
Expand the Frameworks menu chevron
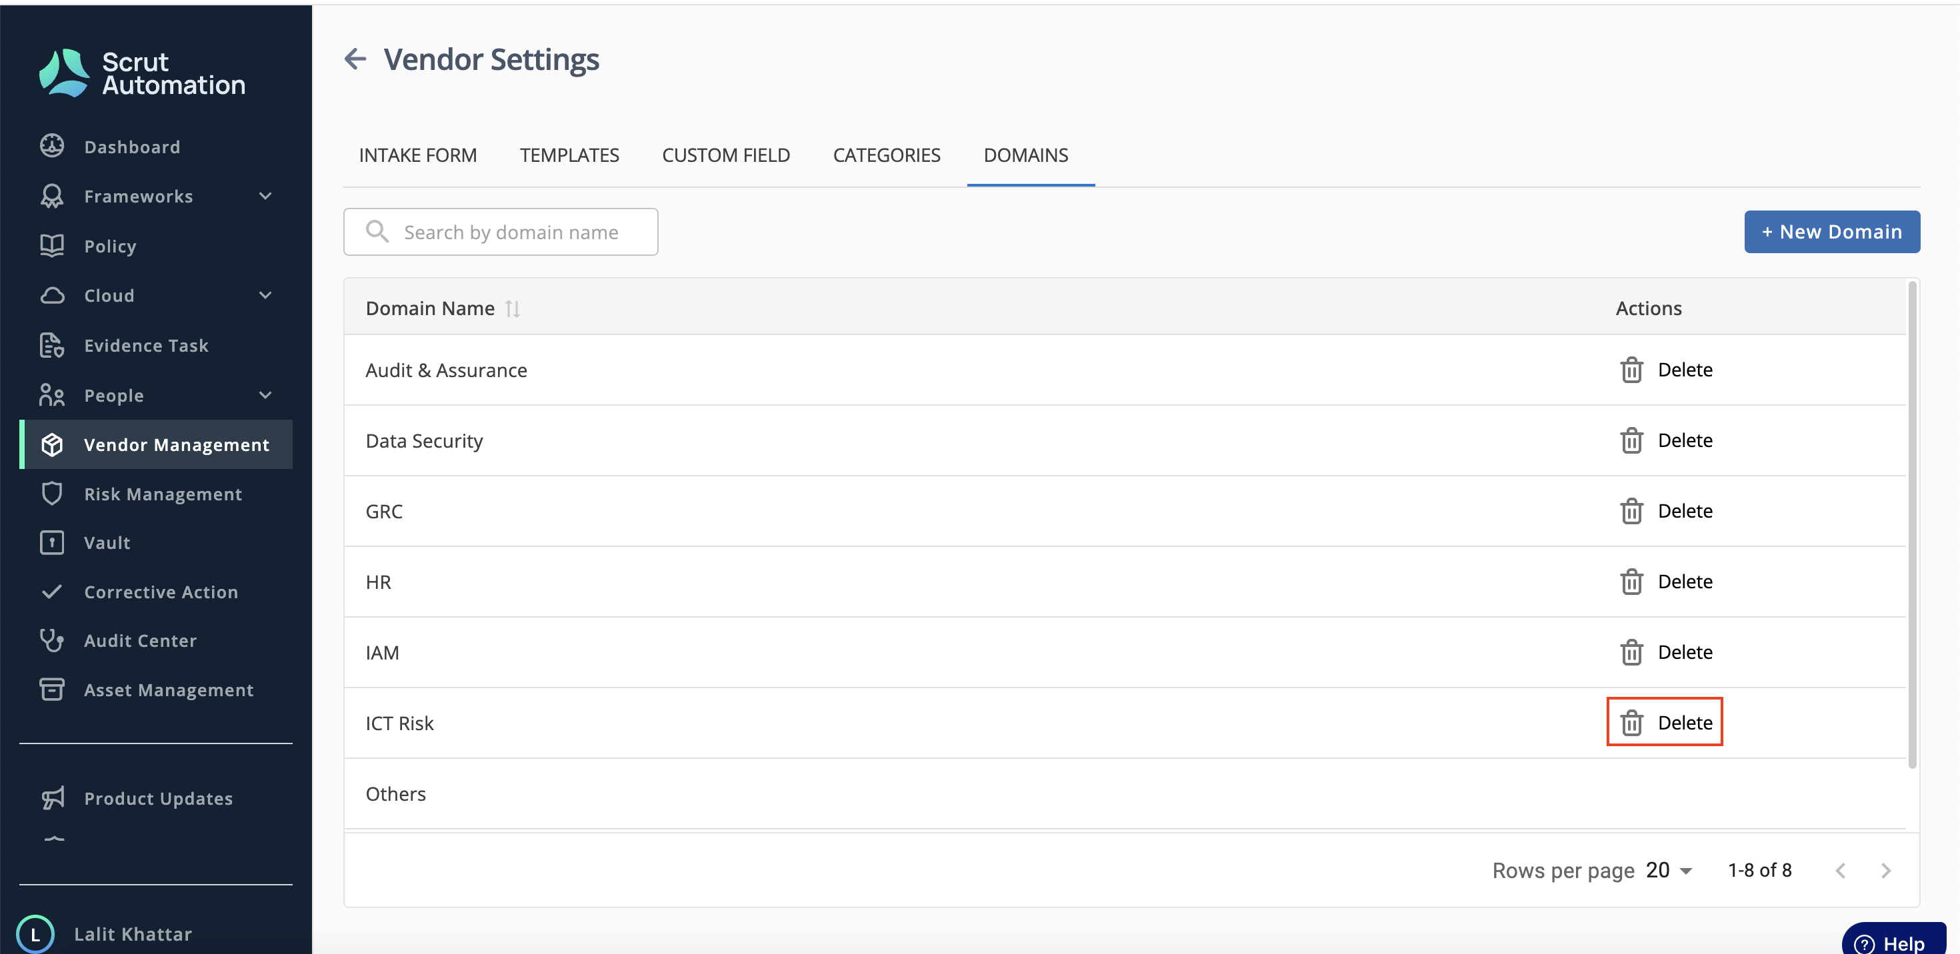pos(265,196)
